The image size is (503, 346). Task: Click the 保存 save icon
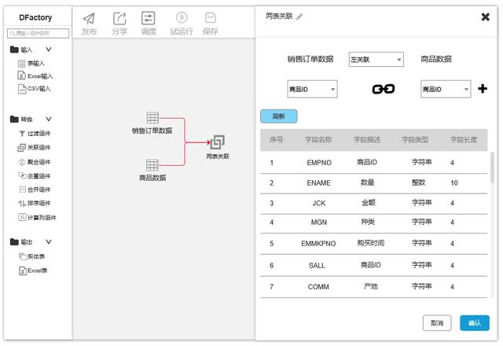(x=211, y=17)
